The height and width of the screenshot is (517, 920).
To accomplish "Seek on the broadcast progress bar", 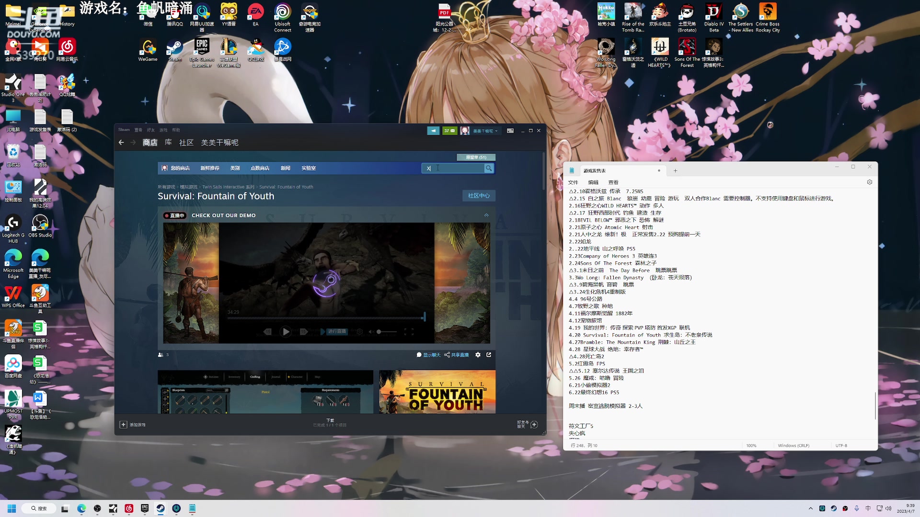I will tap(326, 317).
